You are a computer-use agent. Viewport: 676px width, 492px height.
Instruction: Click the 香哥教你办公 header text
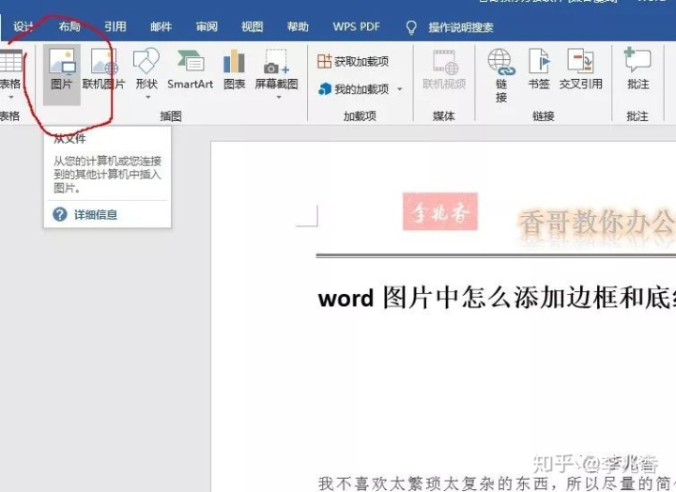pyautogui.click(x=597, y=223)
